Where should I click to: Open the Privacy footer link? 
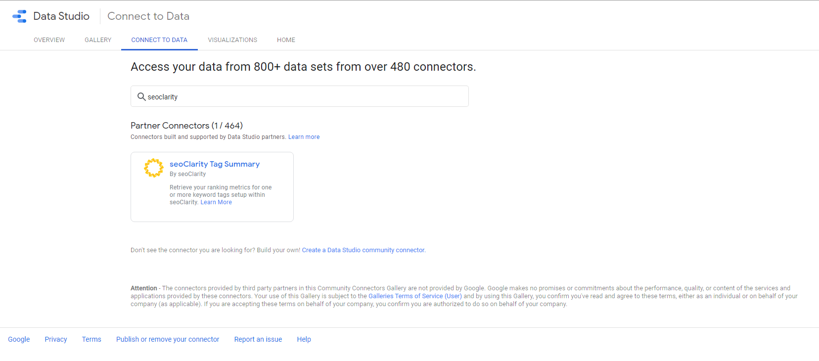click(x=56, y=339)
